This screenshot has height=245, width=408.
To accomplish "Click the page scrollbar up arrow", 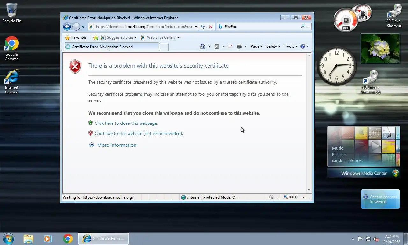I will (309, 56).
